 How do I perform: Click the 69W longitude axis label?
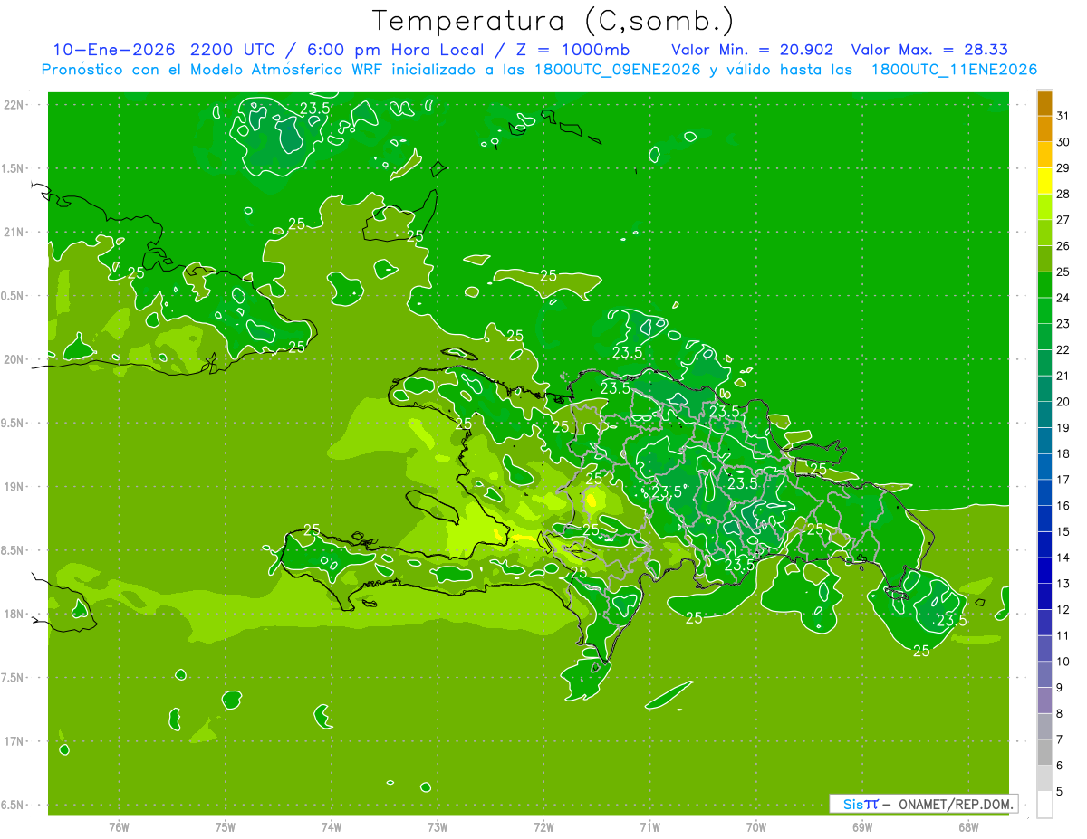[861, 827]
